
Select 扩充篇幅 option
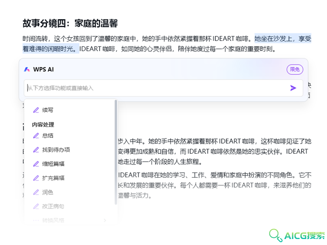coord(53,178)
